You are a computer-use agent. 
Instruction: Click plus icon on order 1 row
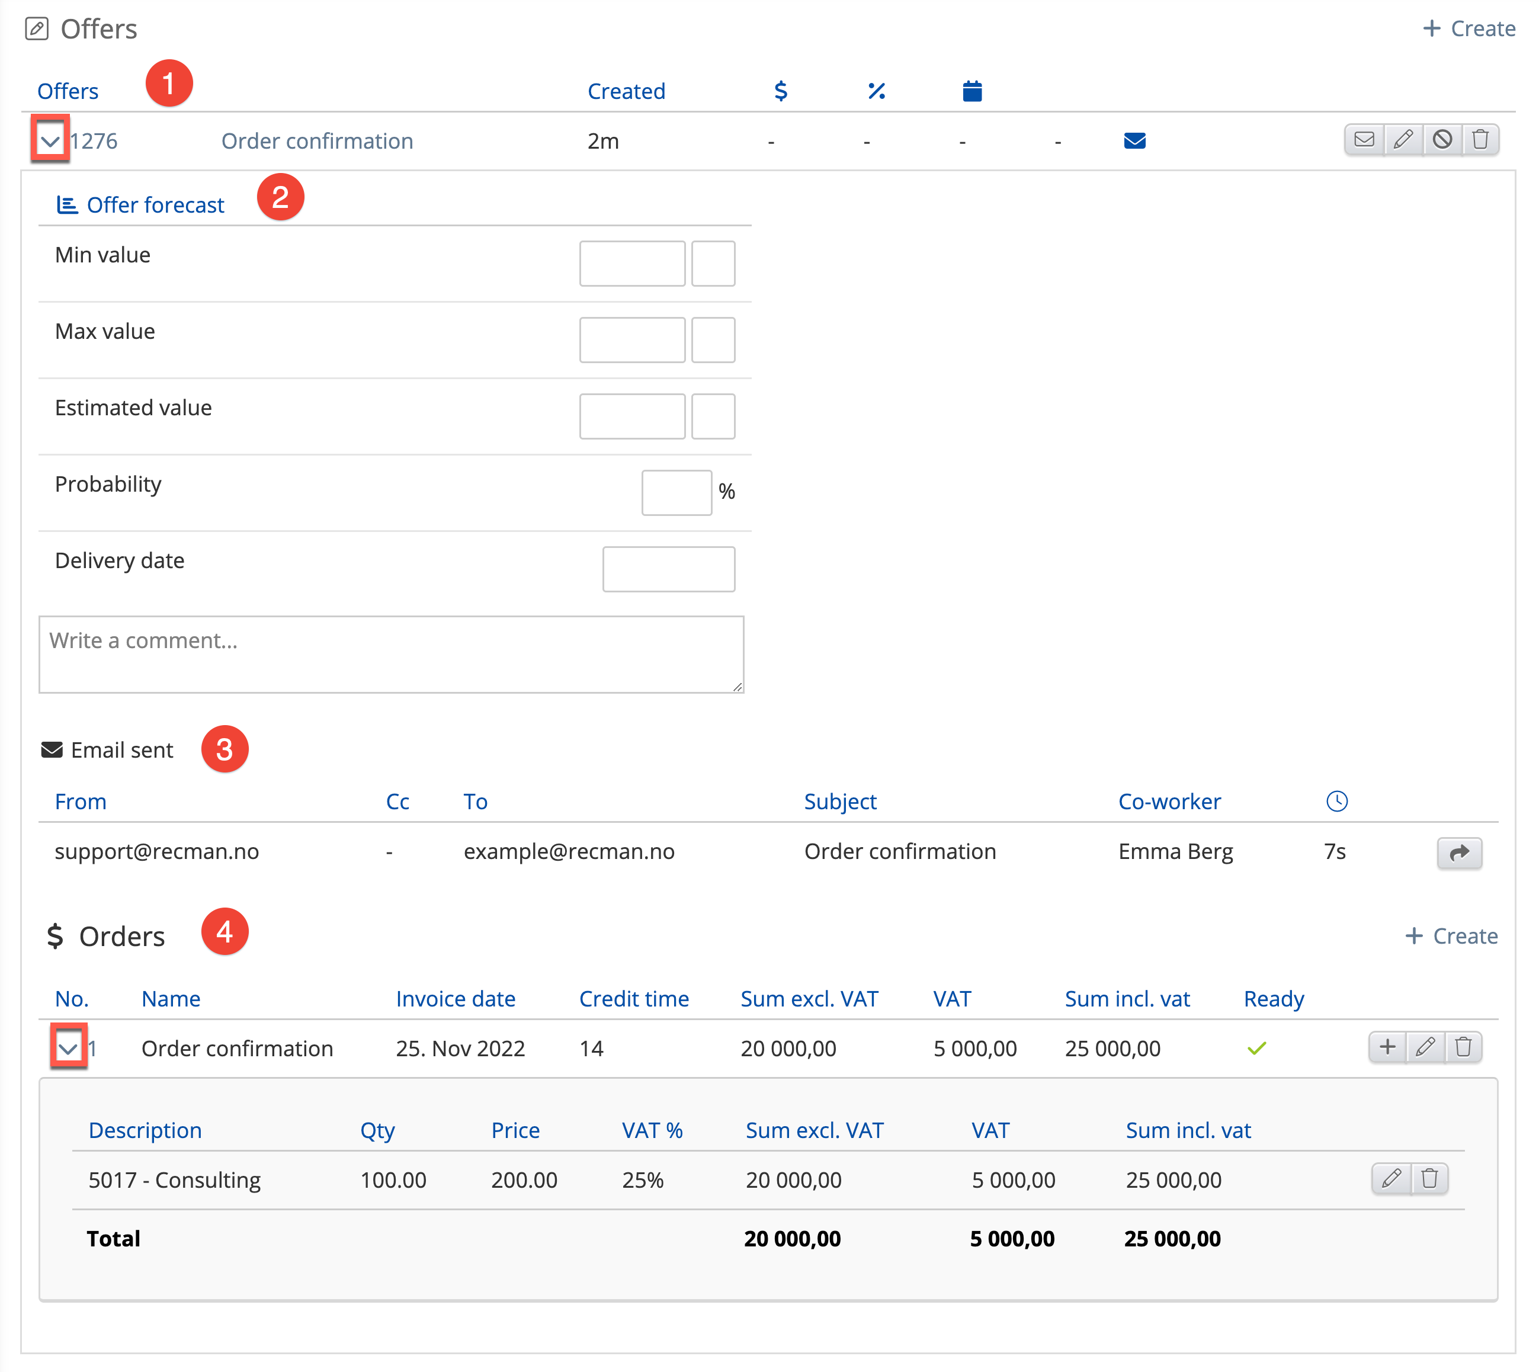pyautogui.click(x=1387, y=1047)
